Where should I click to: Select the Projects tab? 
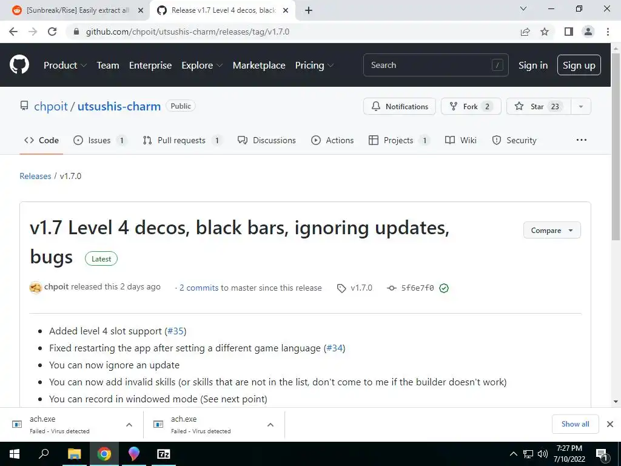click(x=399, y=140)
